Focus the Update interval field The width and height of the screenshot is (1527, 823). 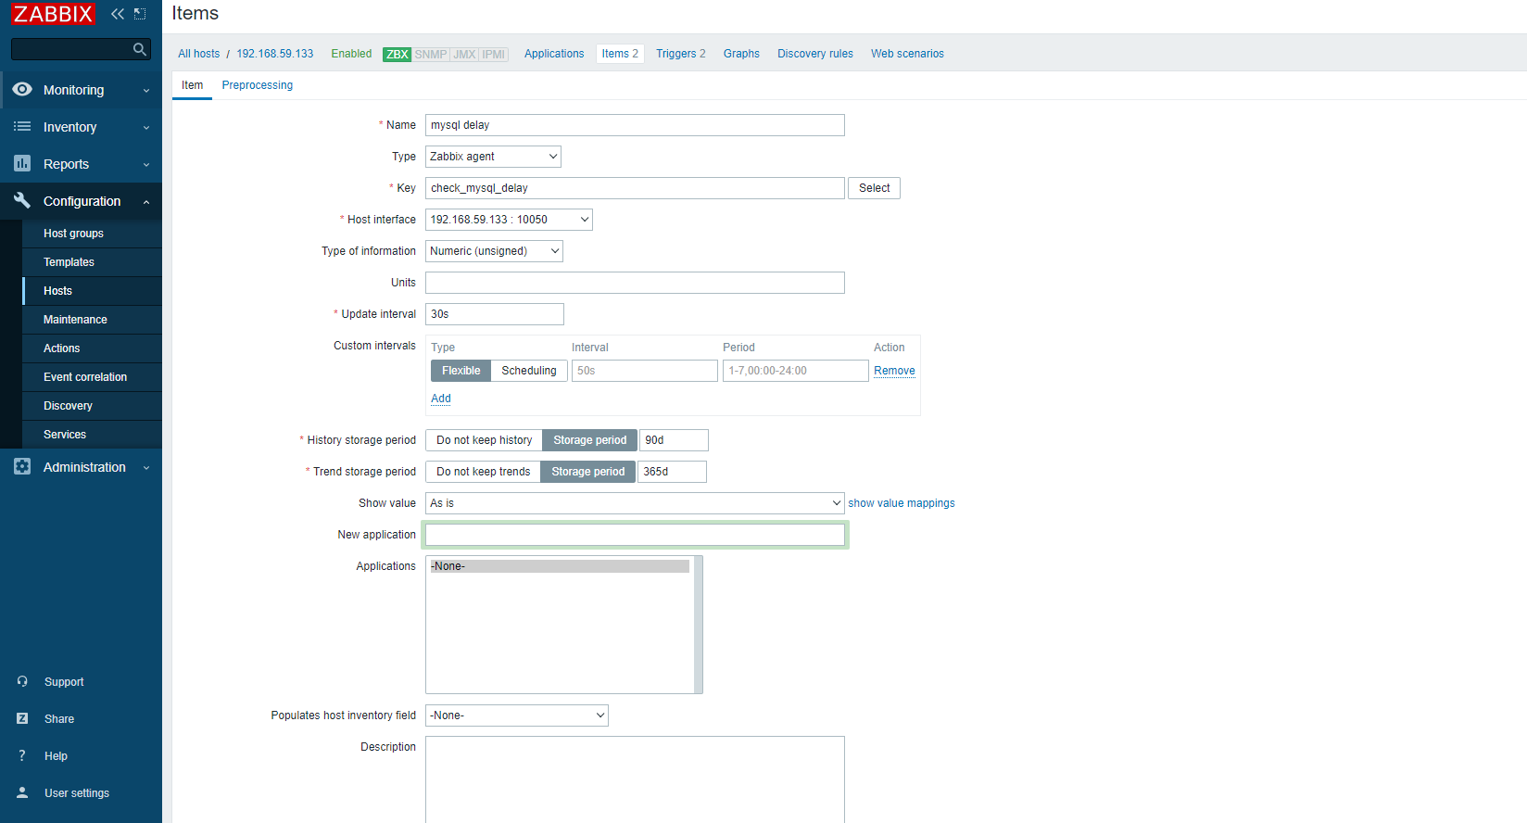(495, 314)
